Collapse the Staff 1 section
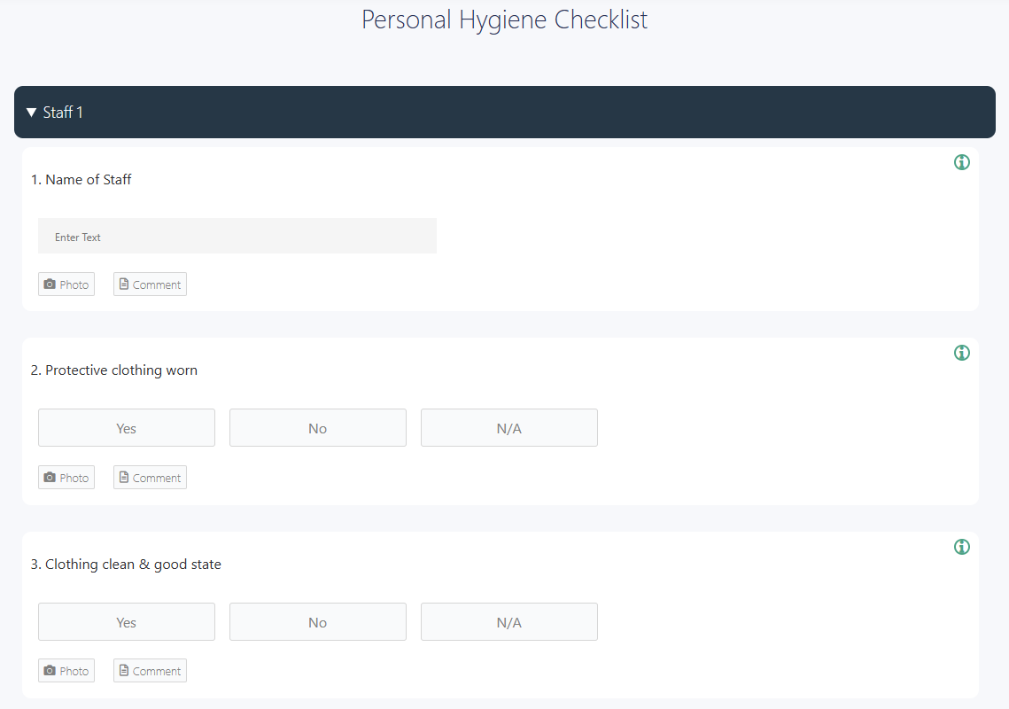This screenshot has height=709, width=1009. click(x=31, y=112)
